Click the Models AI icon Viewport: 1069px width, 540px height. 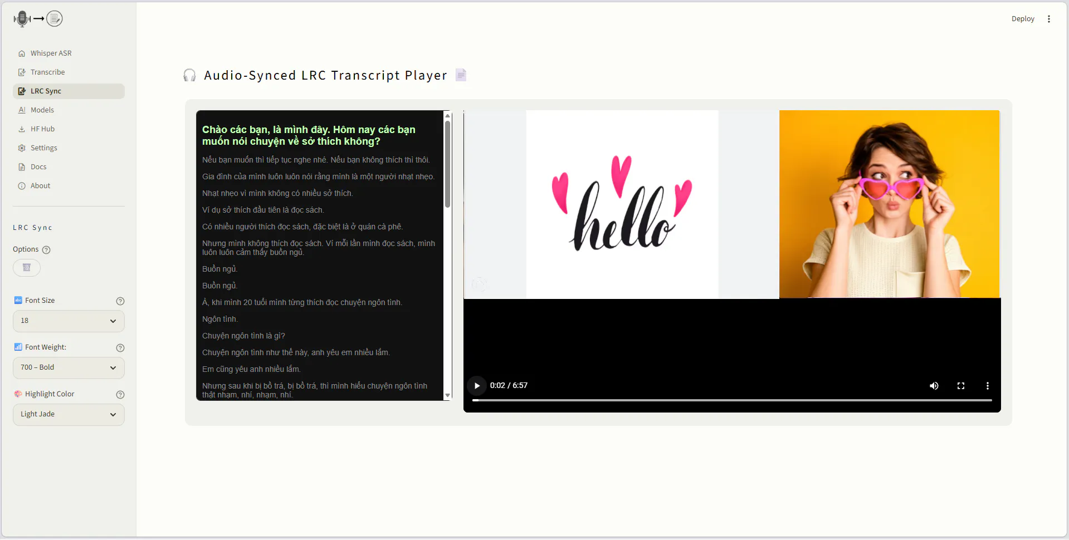coord(22,110)
